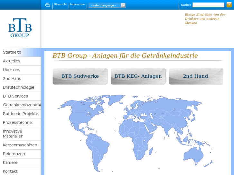Go to Aktuelles in the sidebar
The image size is (234, 175).
(21, 61)
